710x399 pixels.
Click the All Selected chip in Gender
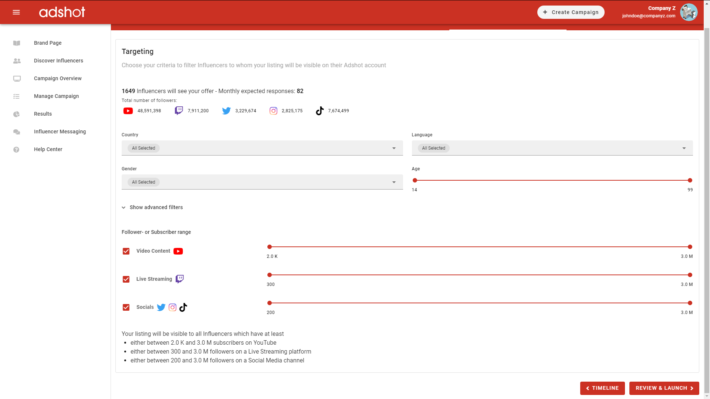143,182
